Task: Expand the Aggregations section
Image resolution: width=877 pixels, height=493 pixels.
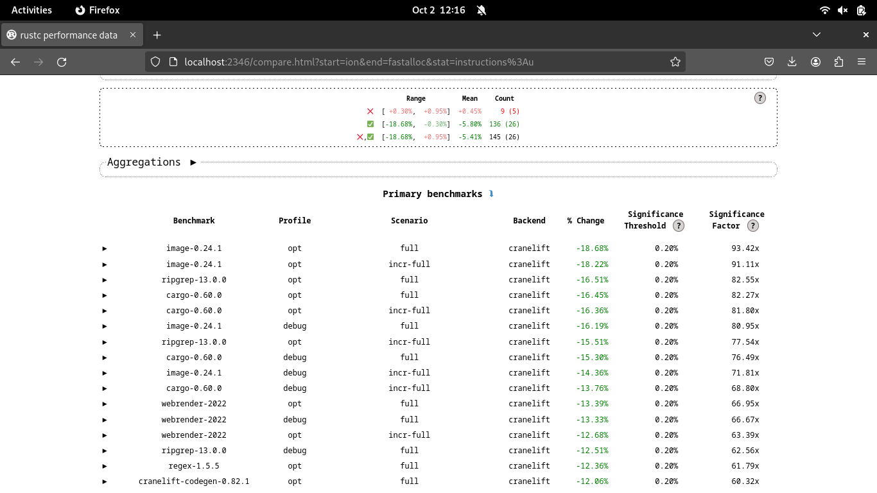Action: [x=193, y=162]
